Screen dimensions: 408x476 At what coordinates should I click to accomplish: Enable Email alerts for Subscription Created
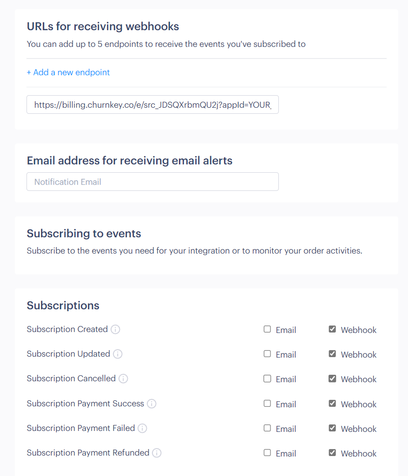click(x=267, y=329)
